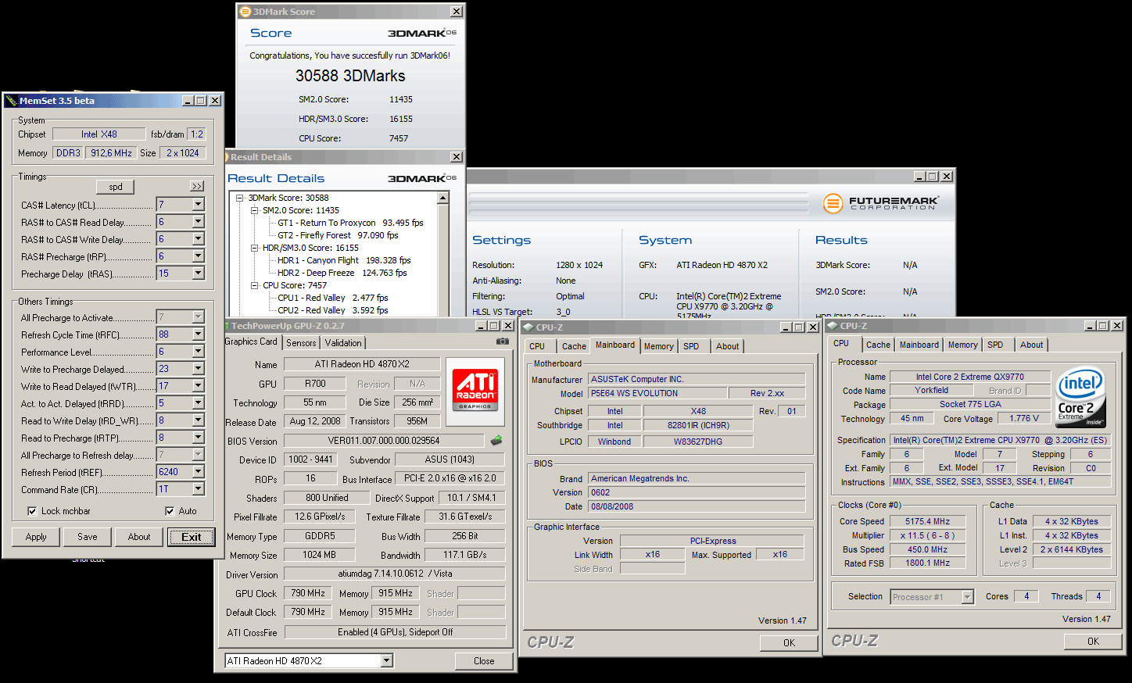Image resolution: width=1132 pixels, height=683 pixels.
Task: Click the spd button in MemSet Timings
Action: click(116, 187)
